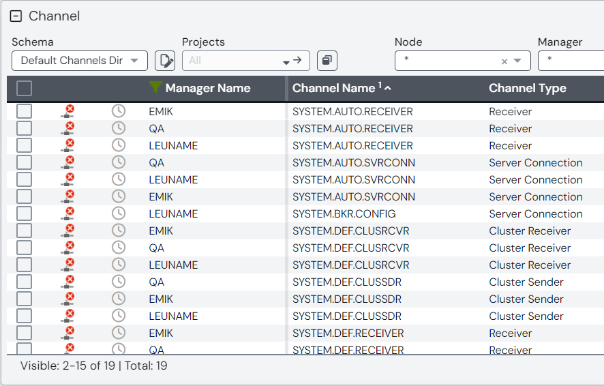This screenshot has width=604, height=386.
Task: Click EMIK manager in the SYSTEM.DEF.CLUSSDR row
Action: coord(161,299)
